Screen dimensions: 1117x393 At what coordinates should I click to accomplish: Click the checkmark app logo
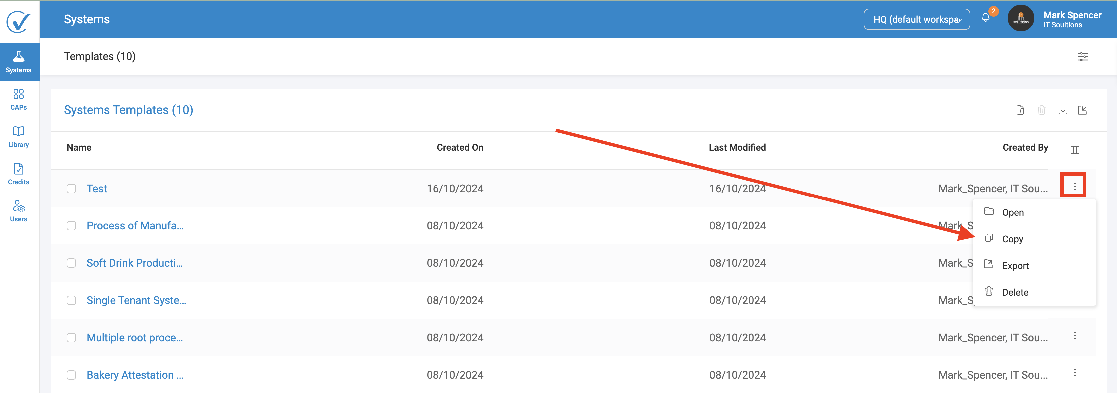[19, 22]
